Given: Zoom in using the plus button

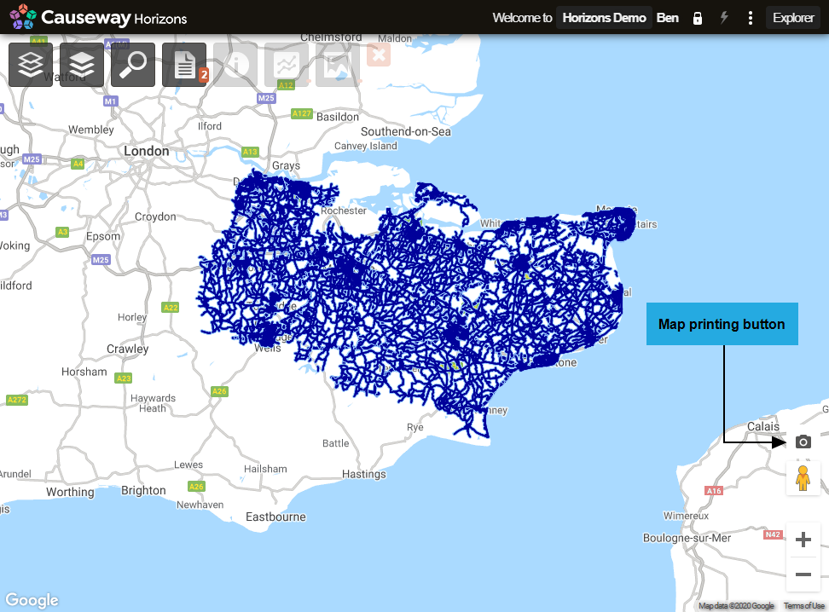Looking at the screenshot, I should tap(803, 540).
